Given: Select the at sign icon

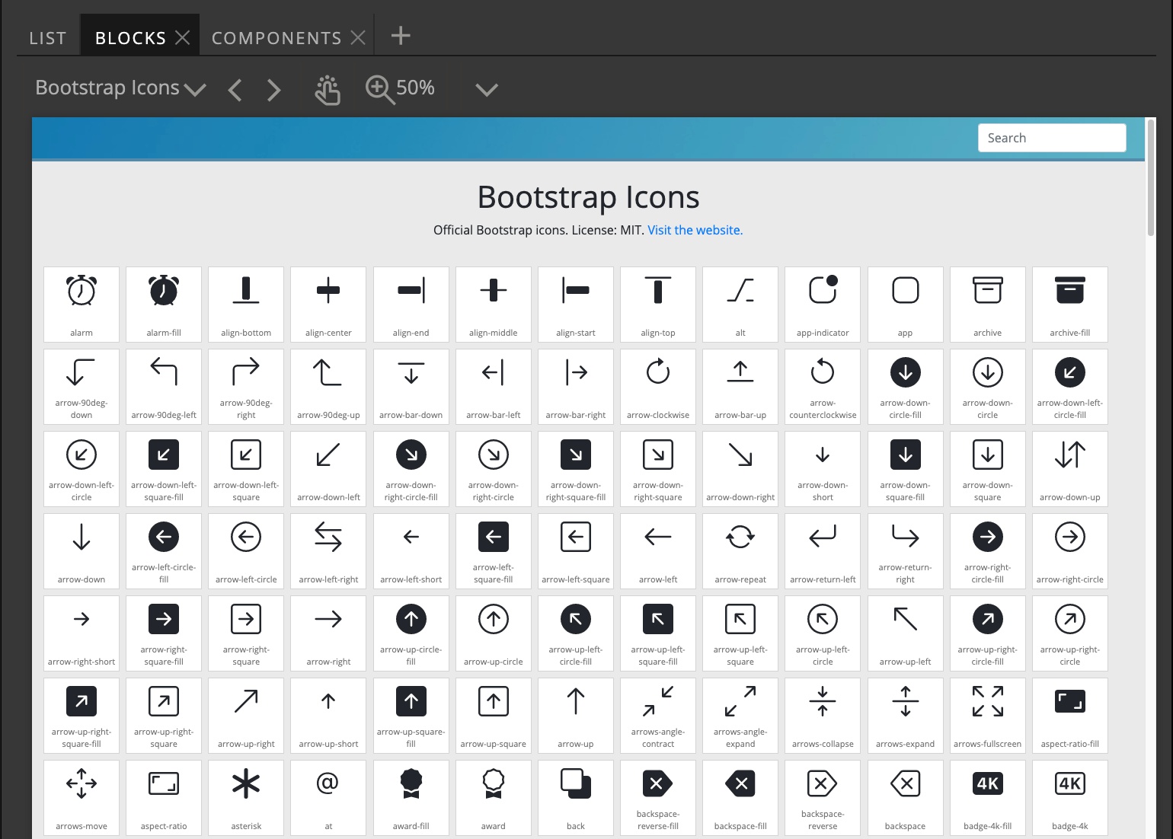Looking at the screenshot, I should click(328, 798).
